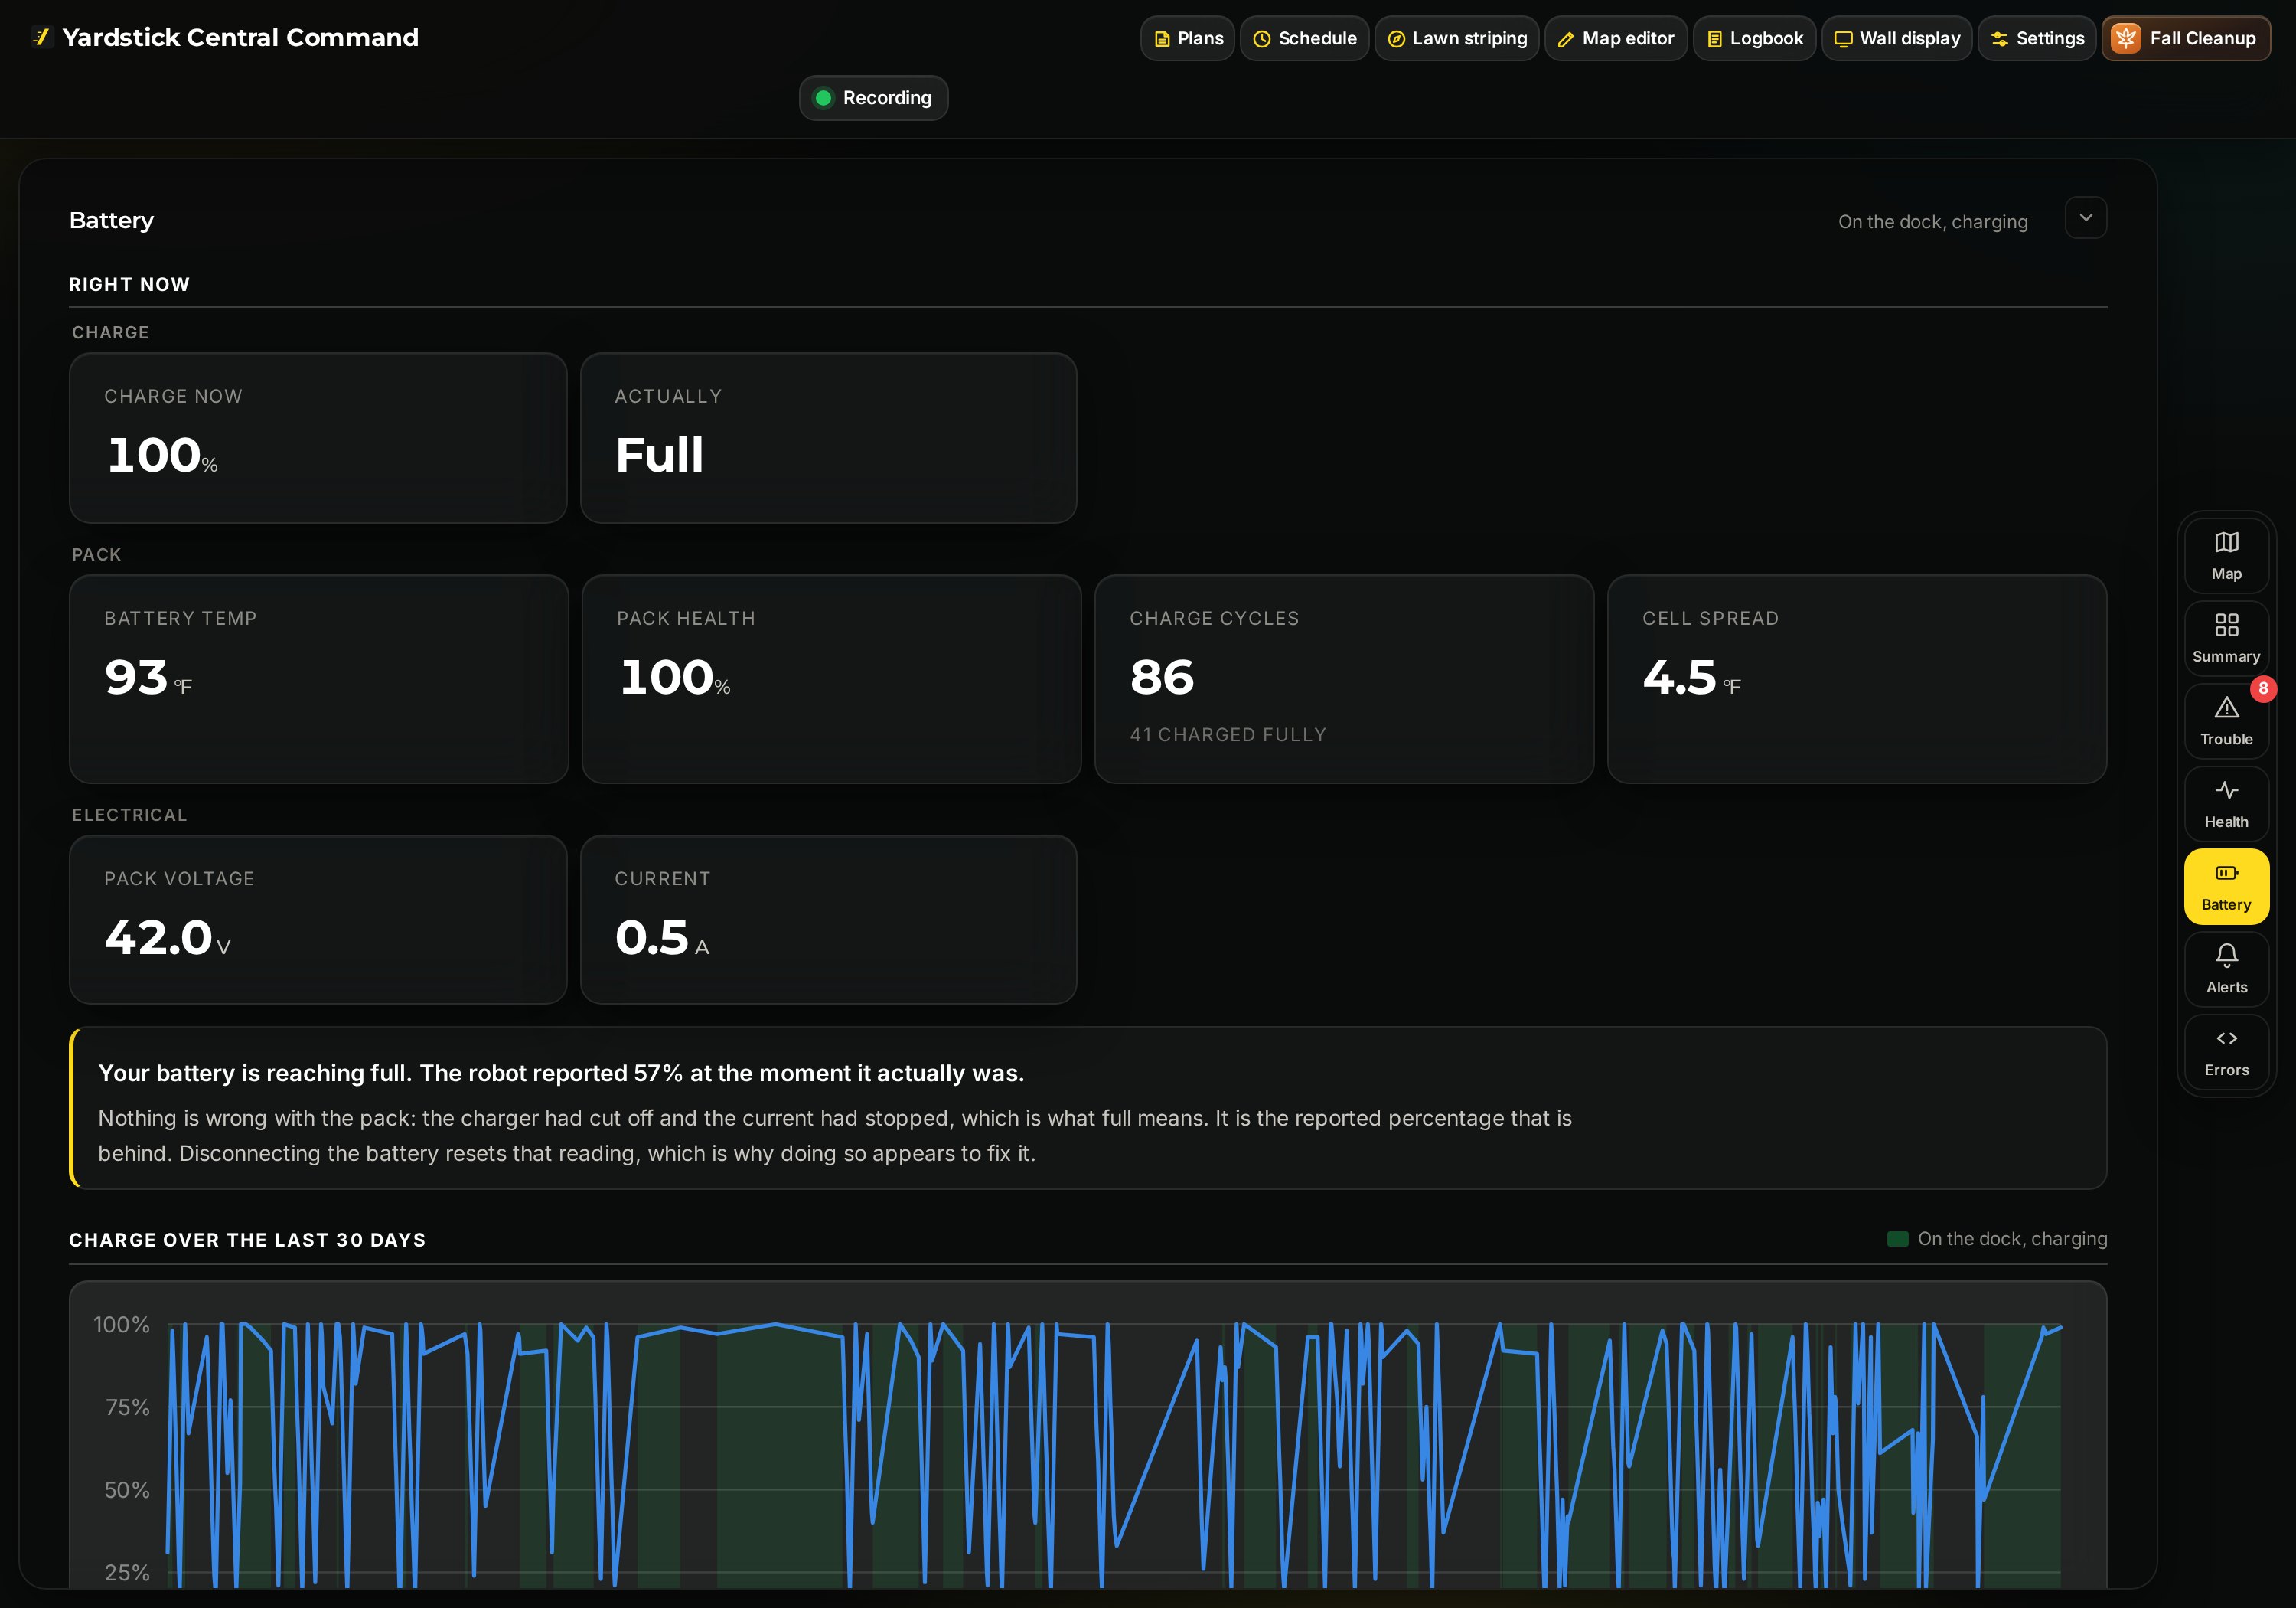Click the 50% axis label on chart
Screen dimensions: 2296x1608
(127, 1490)
